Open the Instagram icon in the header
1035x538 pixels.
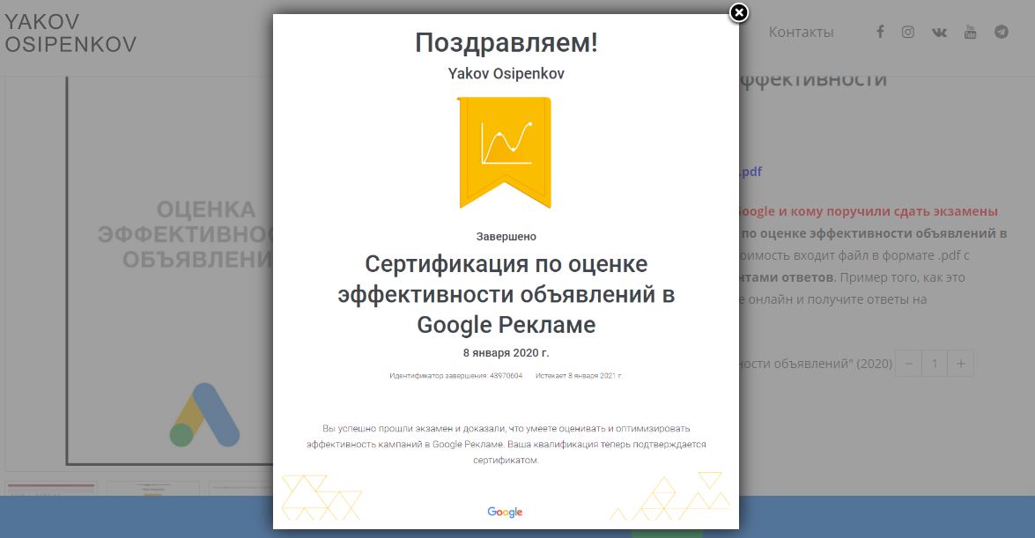(x=908, y=32)
